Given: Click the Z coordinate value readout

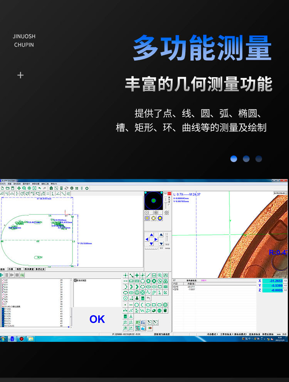Looking at the screenshot, I should click(272, 290).
